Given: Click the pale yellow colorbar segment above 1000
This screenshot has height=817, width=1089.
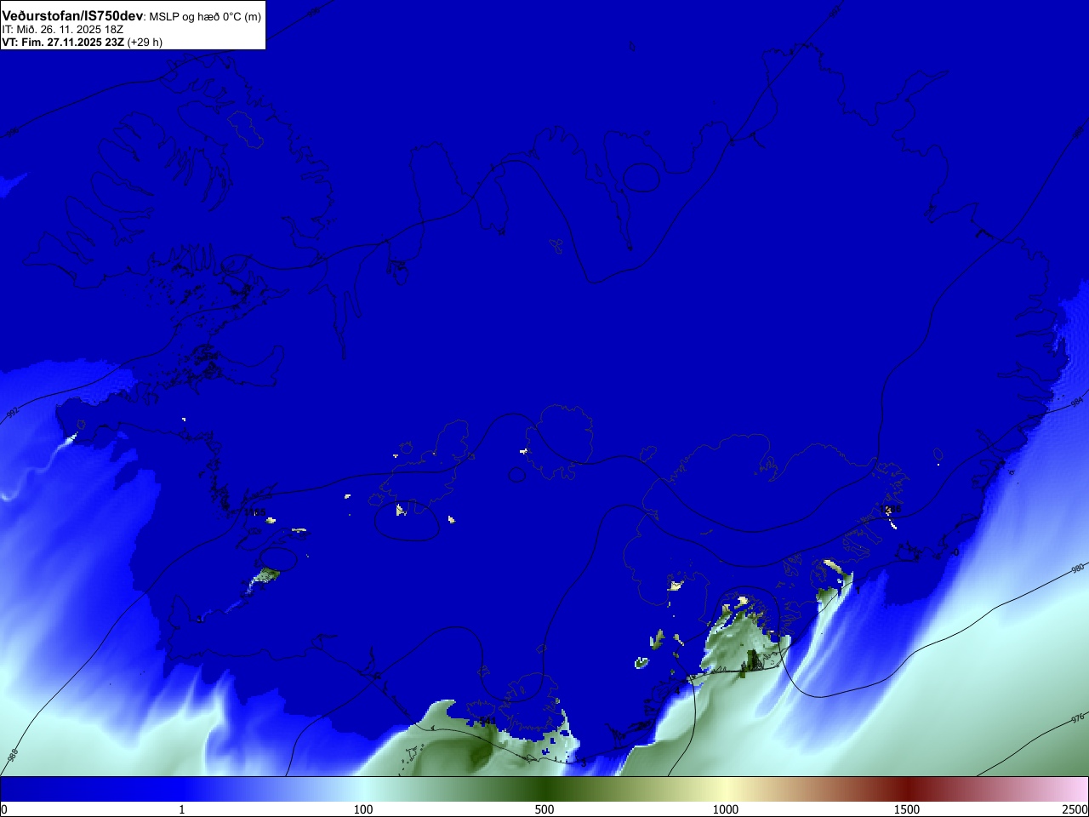Looking at the screenshot, I should [726, 789].
